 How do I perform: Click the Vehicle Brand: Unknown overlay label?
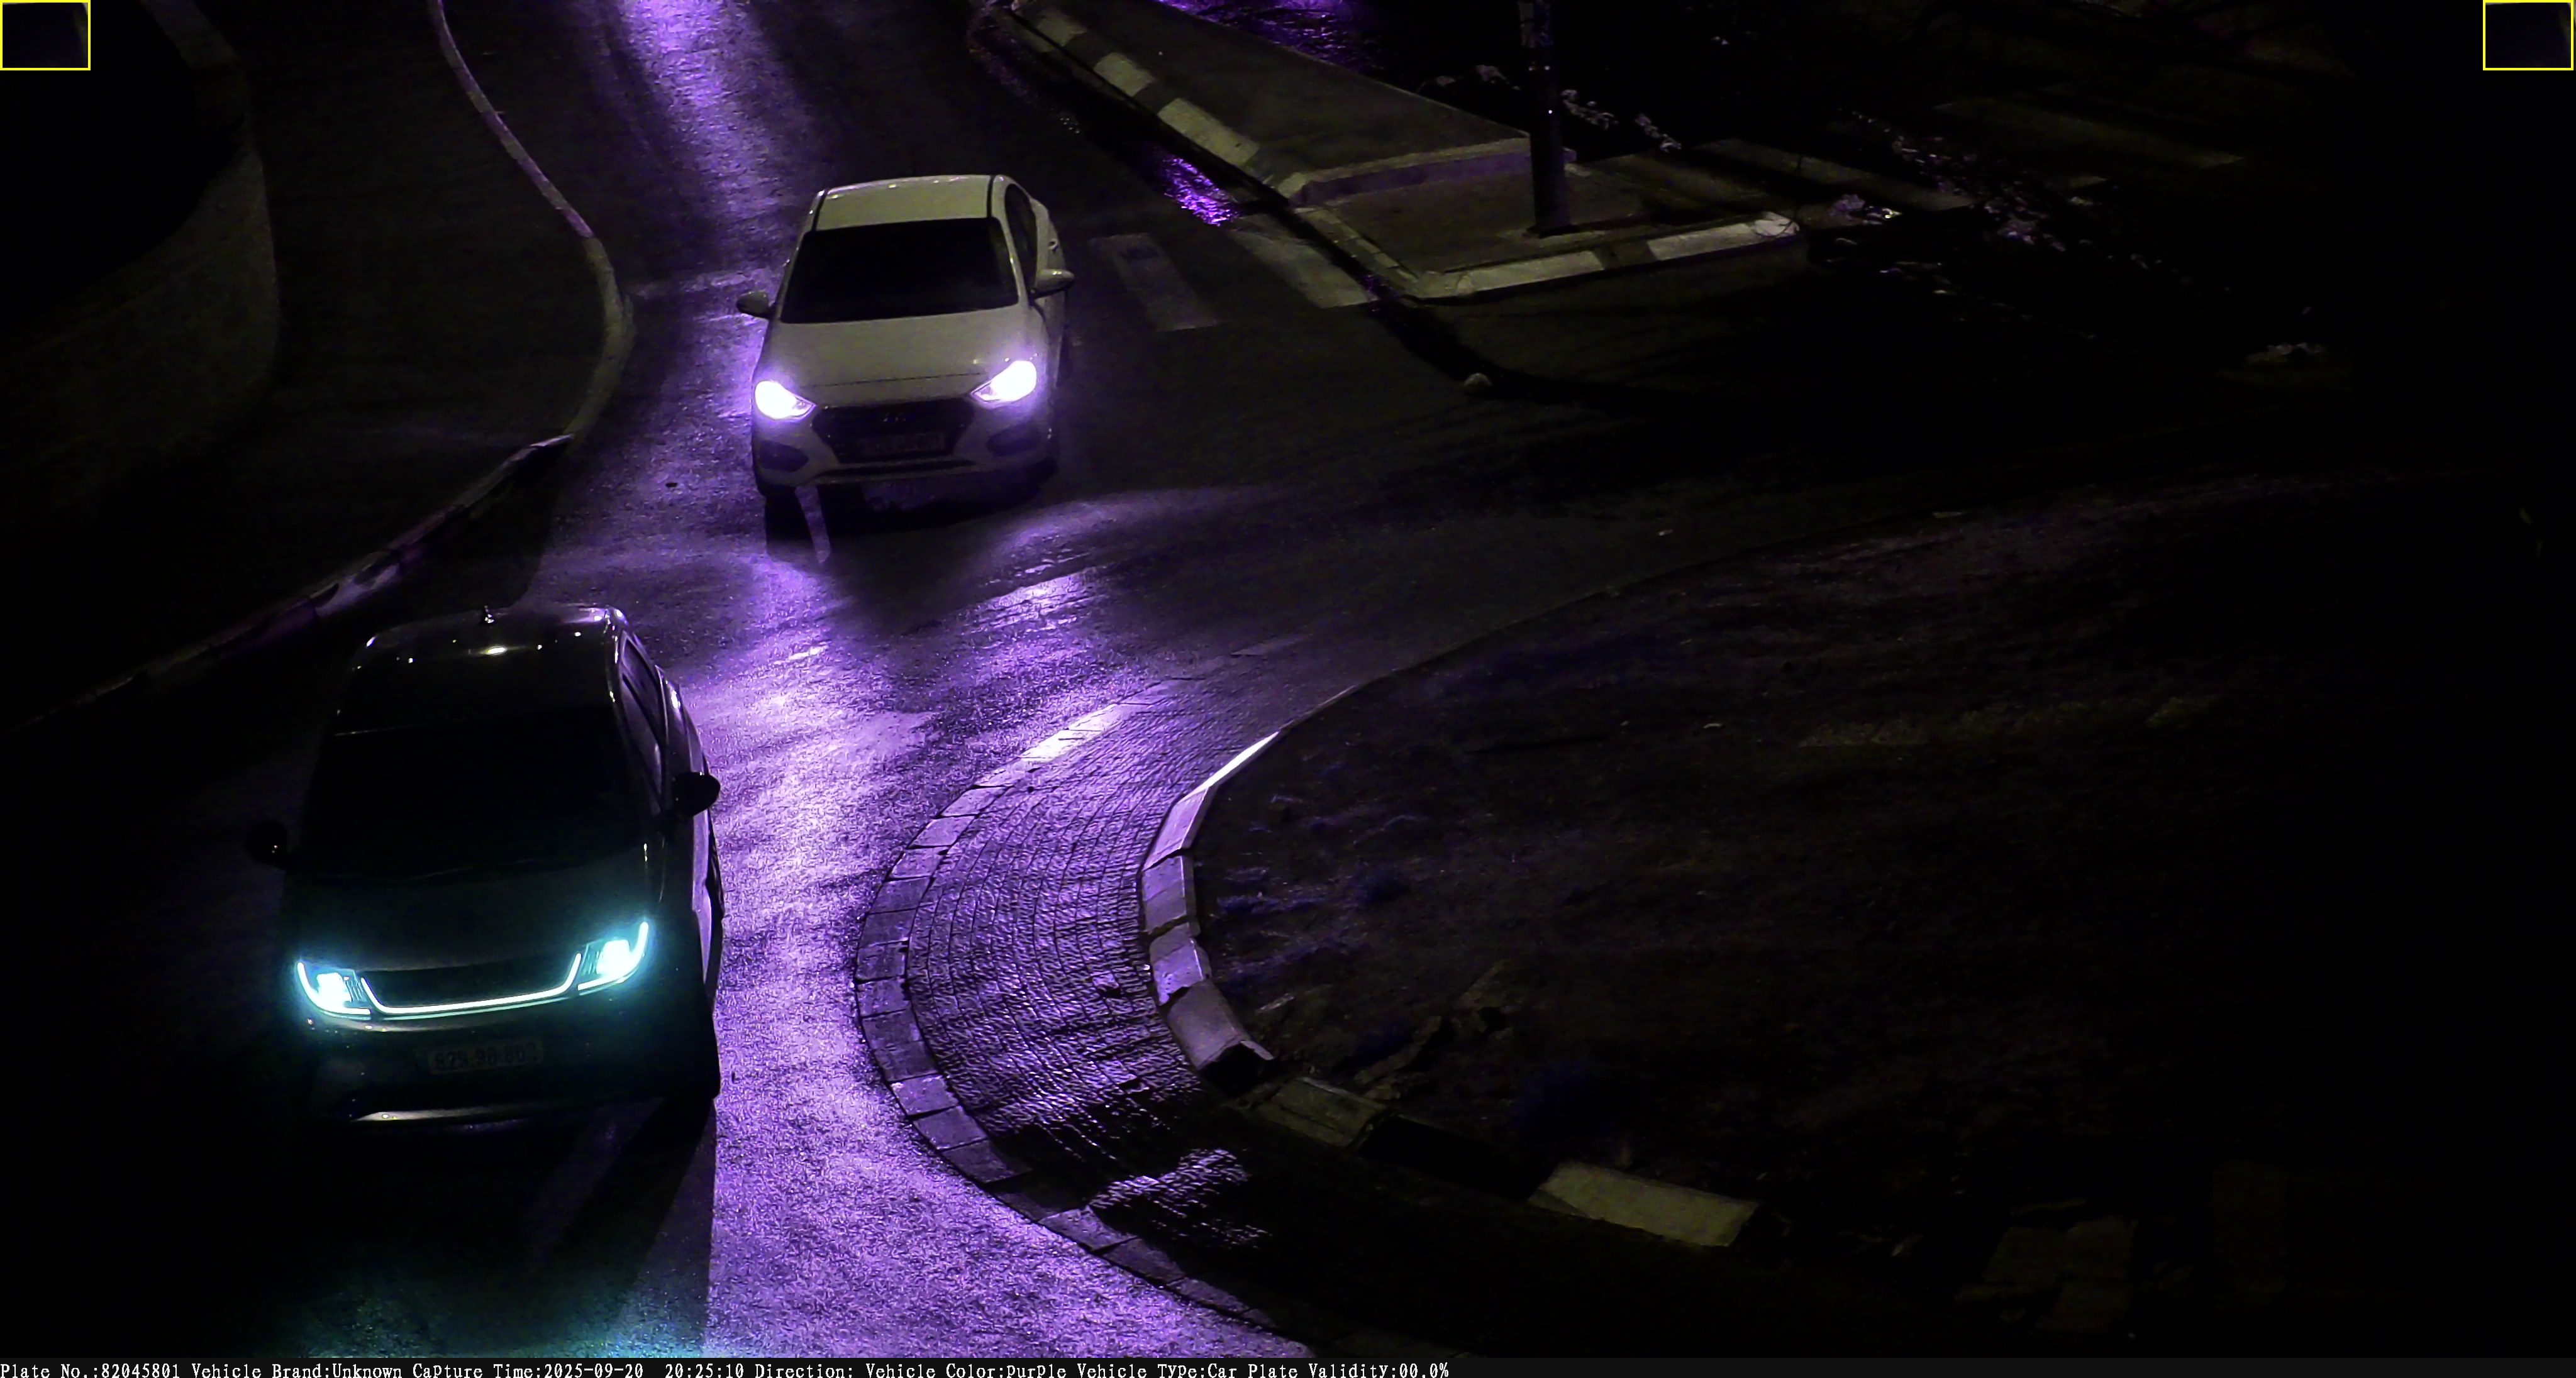click(x=296, y=1370)
